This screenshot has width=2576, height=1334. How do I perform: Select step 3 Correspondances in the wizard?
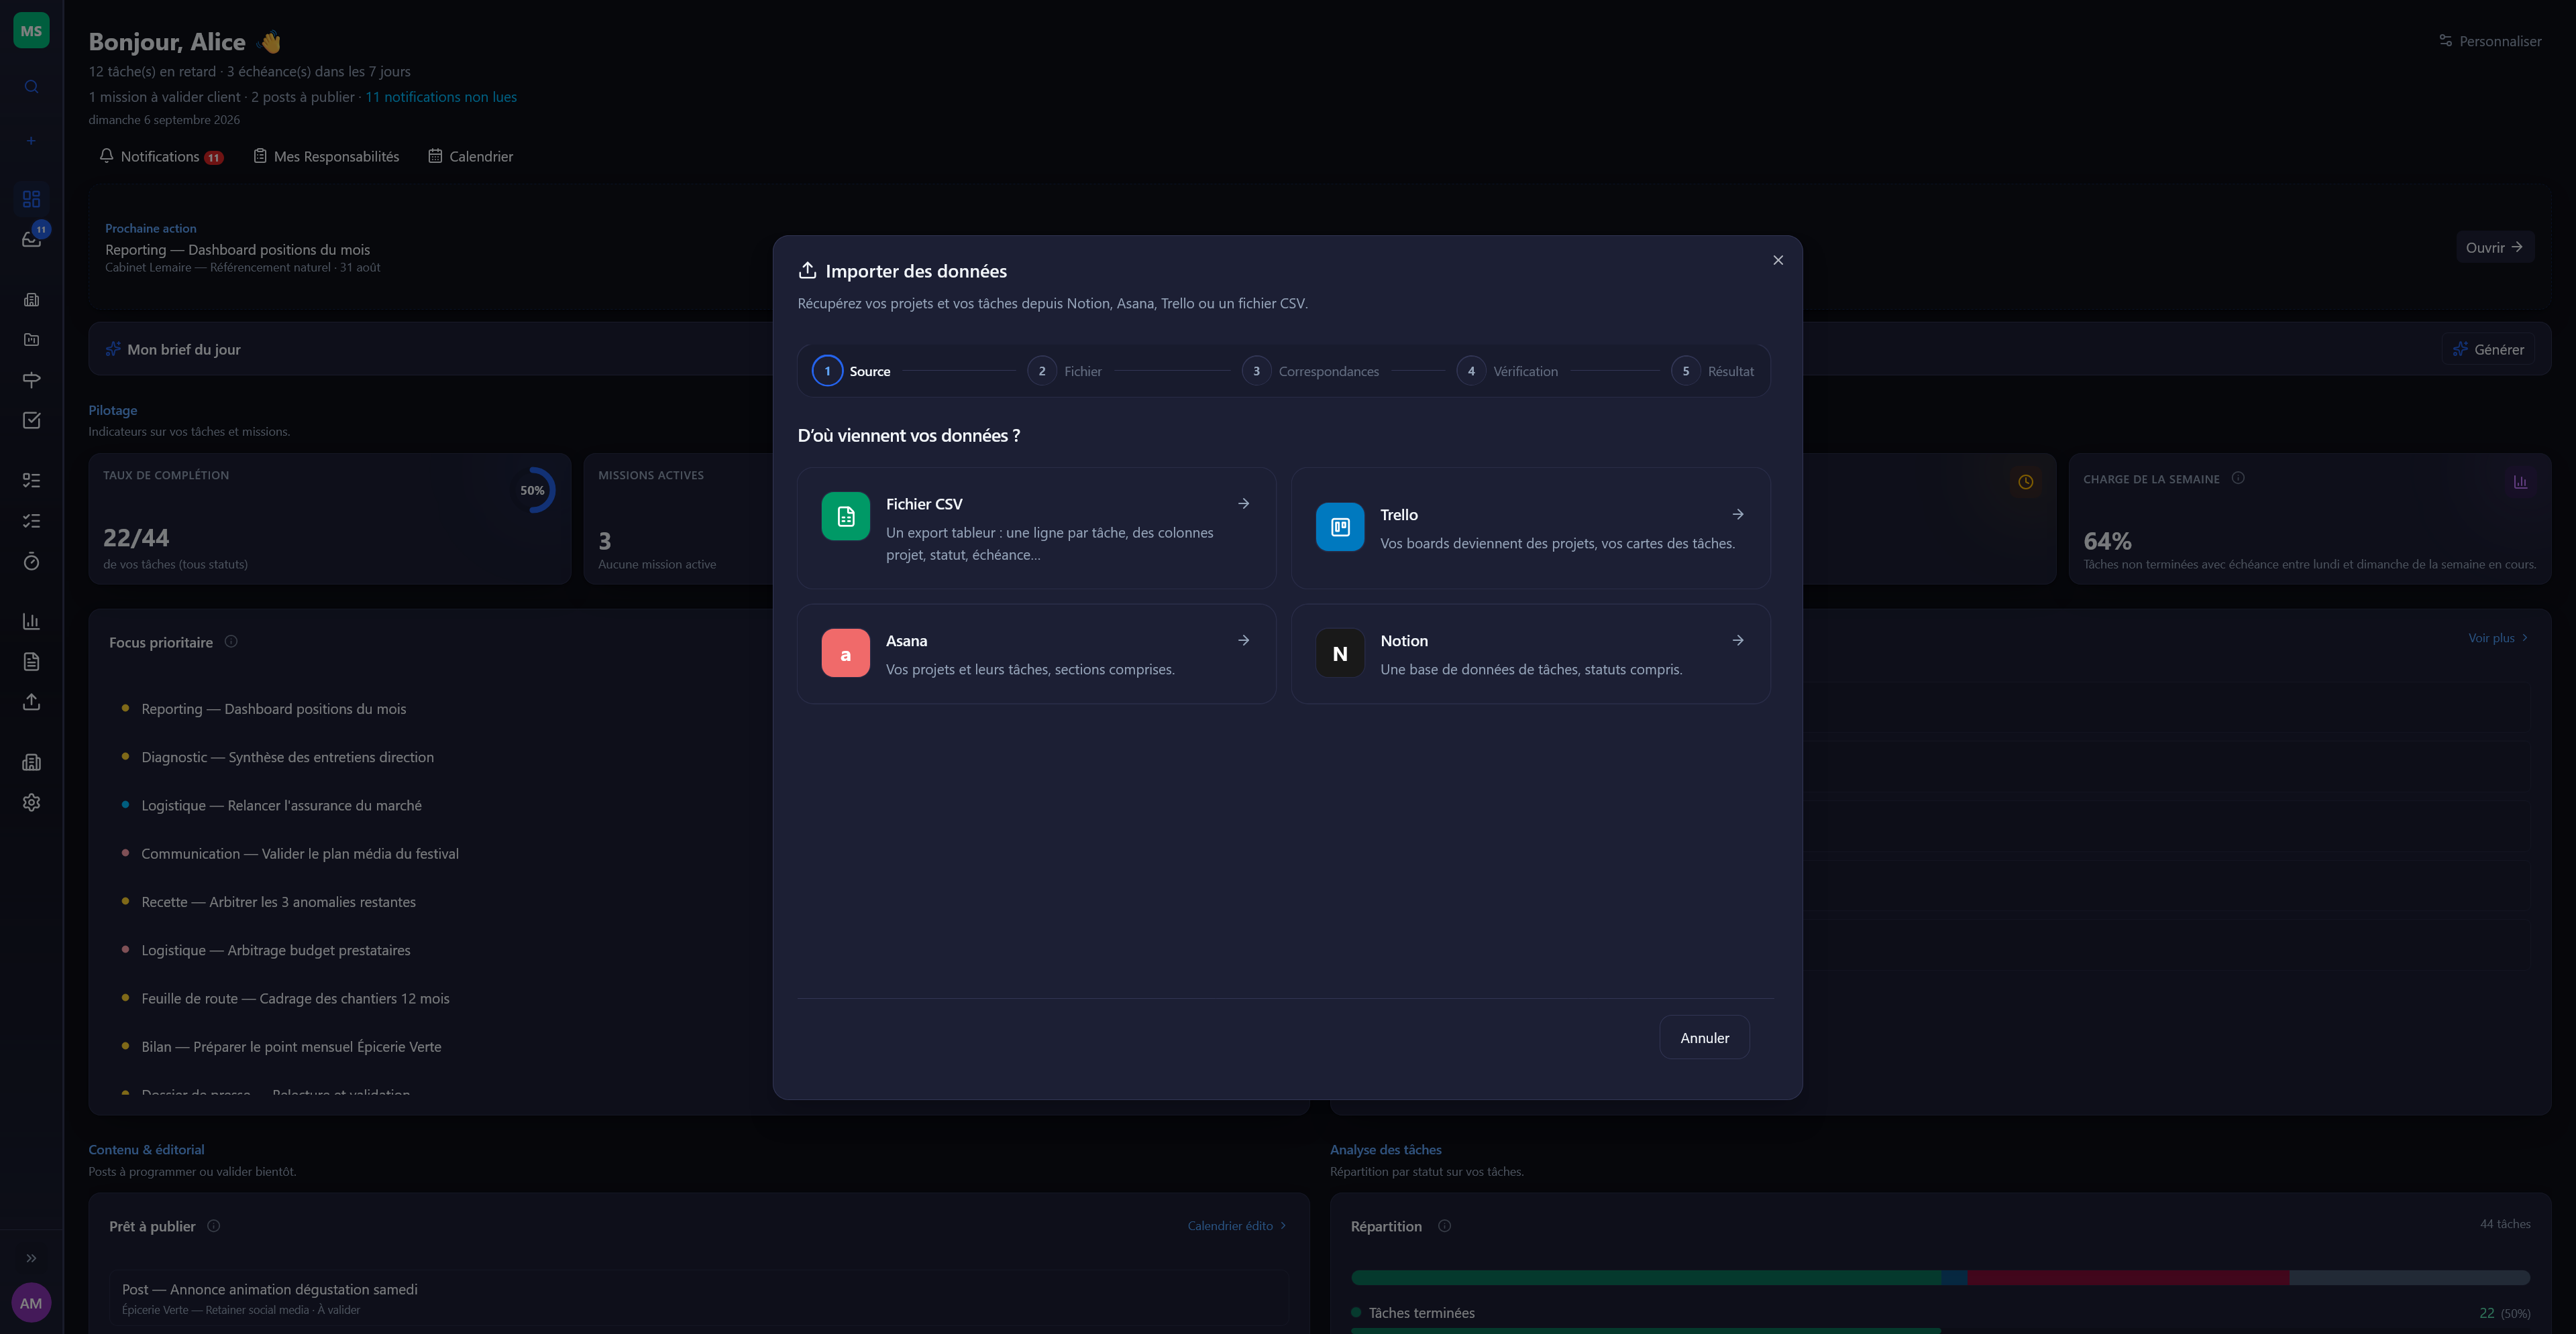pyautogui.click(x=1311, y=372)
